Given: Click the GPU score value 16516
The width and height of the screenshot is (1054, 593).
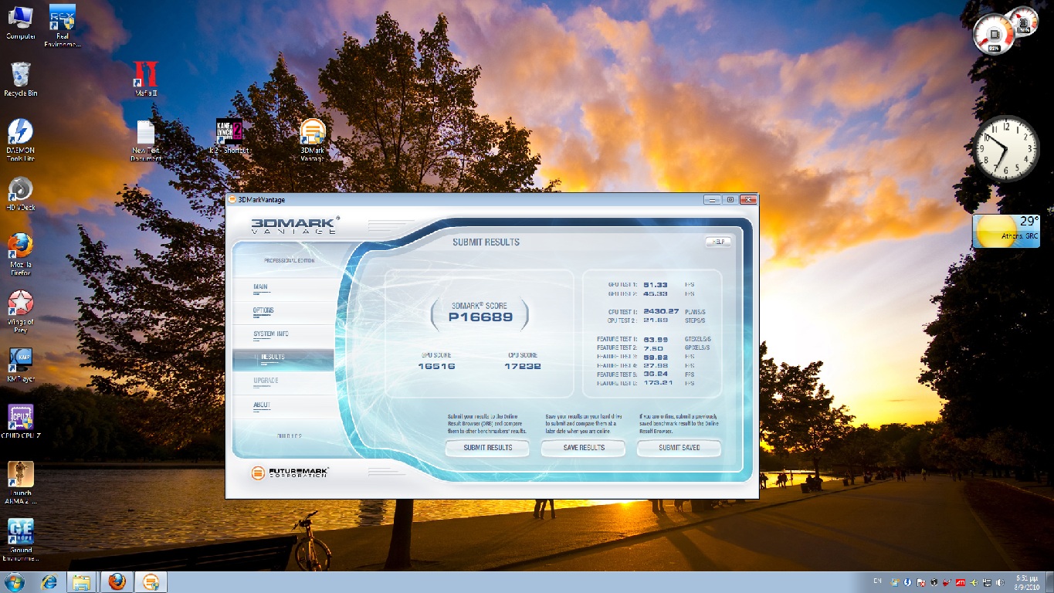Looking at the screenshot, I should [x=436, y=366].
